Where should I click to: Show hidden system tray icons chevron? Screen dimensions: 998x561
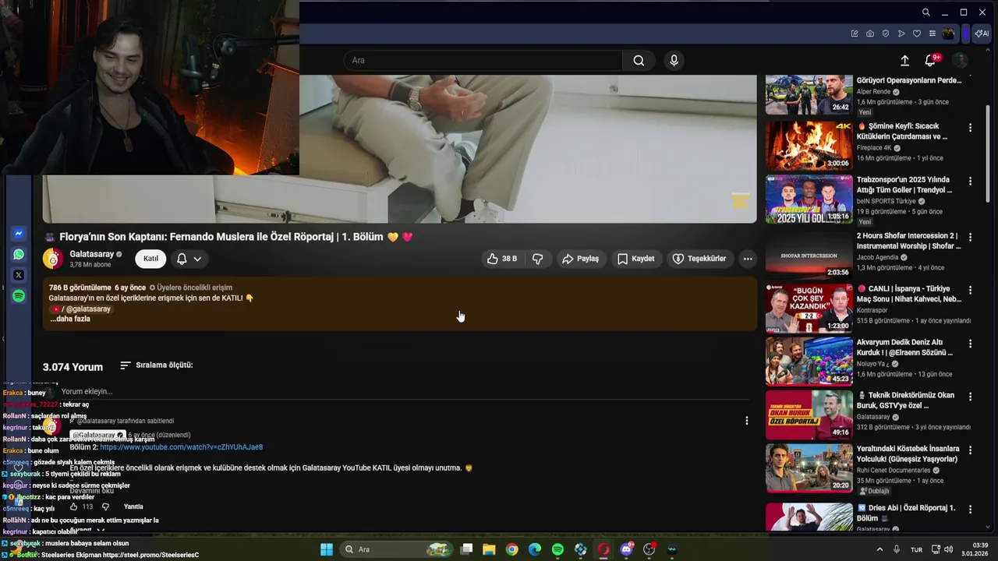[x=880, y=549]
